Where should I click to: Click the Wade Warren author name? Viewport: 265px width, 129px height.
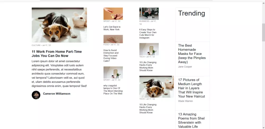[x=185, y=101]
